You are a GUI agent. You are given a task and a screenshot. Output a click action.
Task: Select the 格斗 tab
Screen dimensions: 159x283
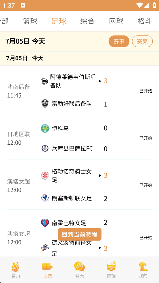145,21
